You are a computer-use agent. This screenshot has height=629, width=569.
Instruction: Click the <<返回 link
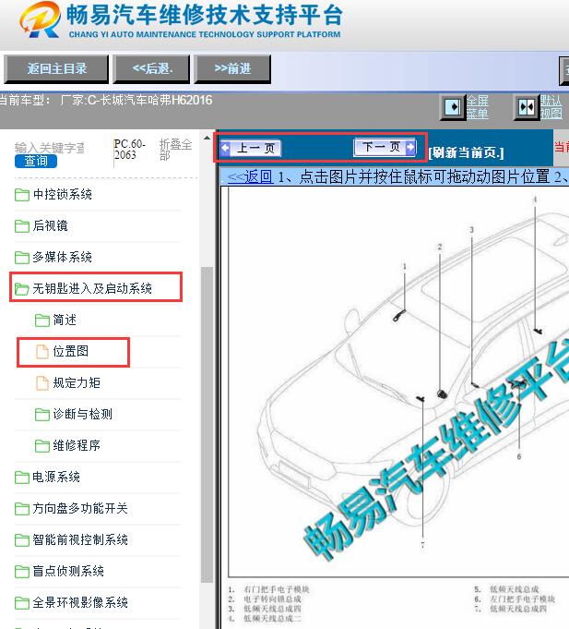pyautogui.click(x=250, y=176)
